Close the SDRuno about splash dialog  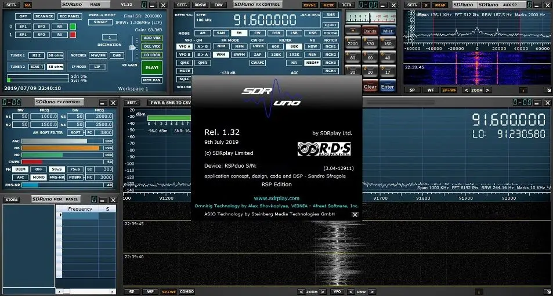point(355,214)
